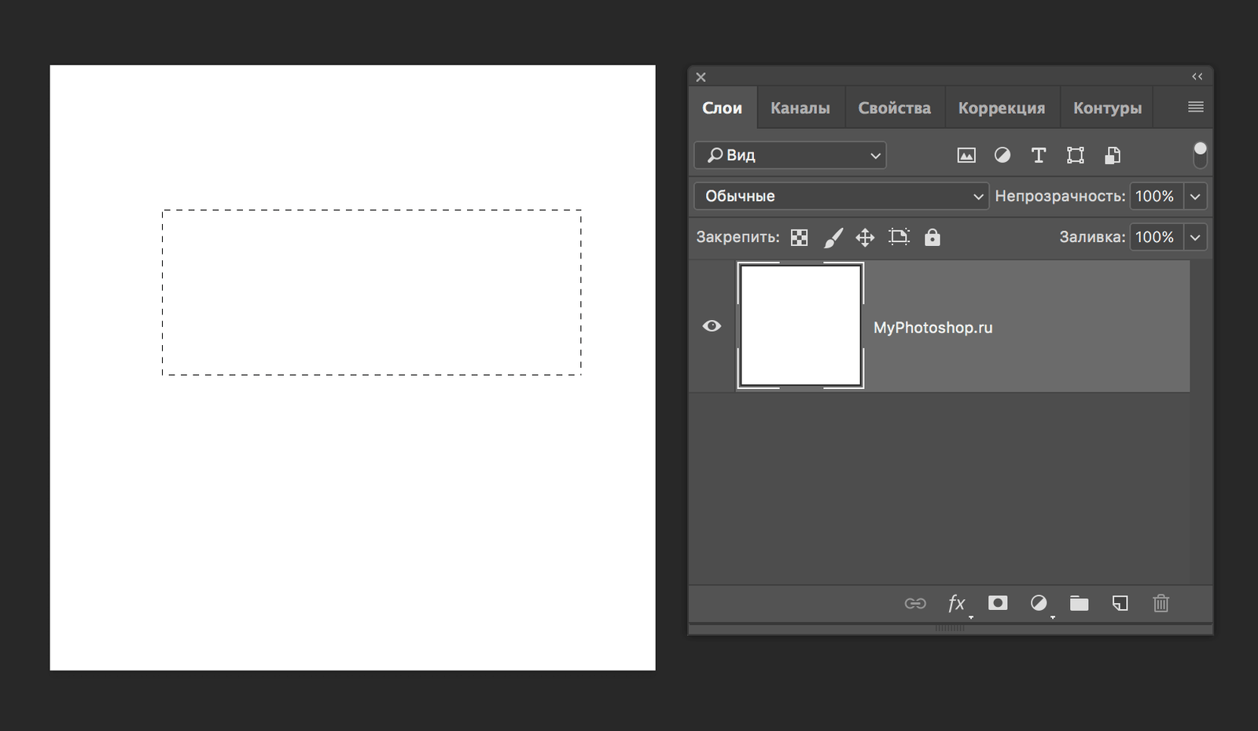Select the MyPhotoshop.ru layer thumbnail
This screenshot has height=731, width=1258.
[800, 325]
